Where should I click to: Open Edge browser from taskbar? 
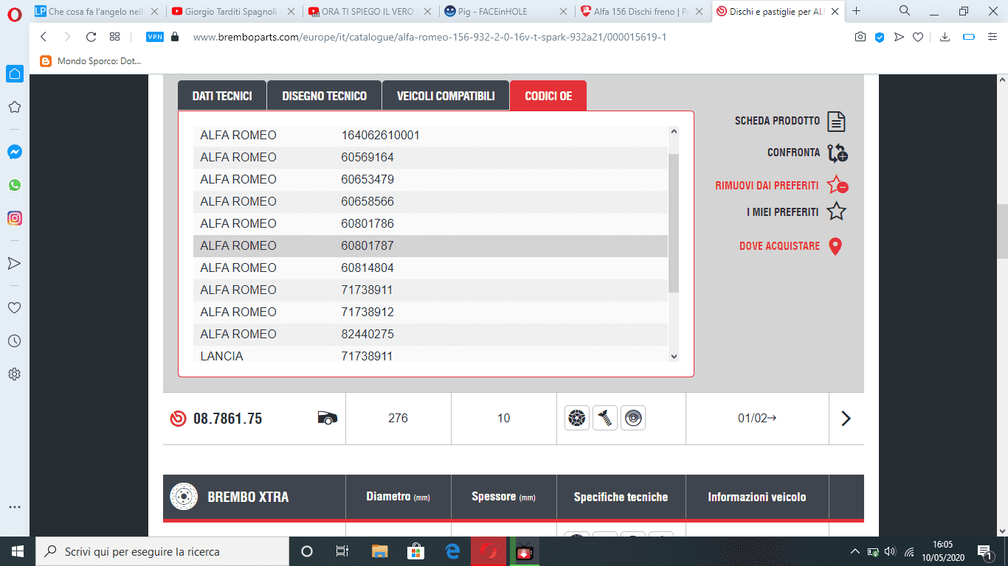(x=452, y=551)
